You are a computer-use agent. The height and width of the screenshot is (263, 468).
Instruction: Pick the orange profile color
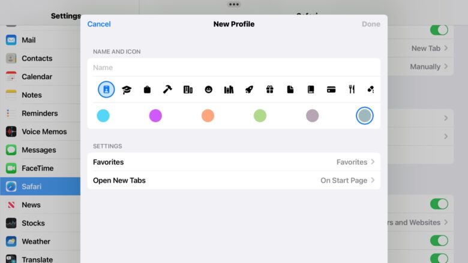tap(208, 116)
